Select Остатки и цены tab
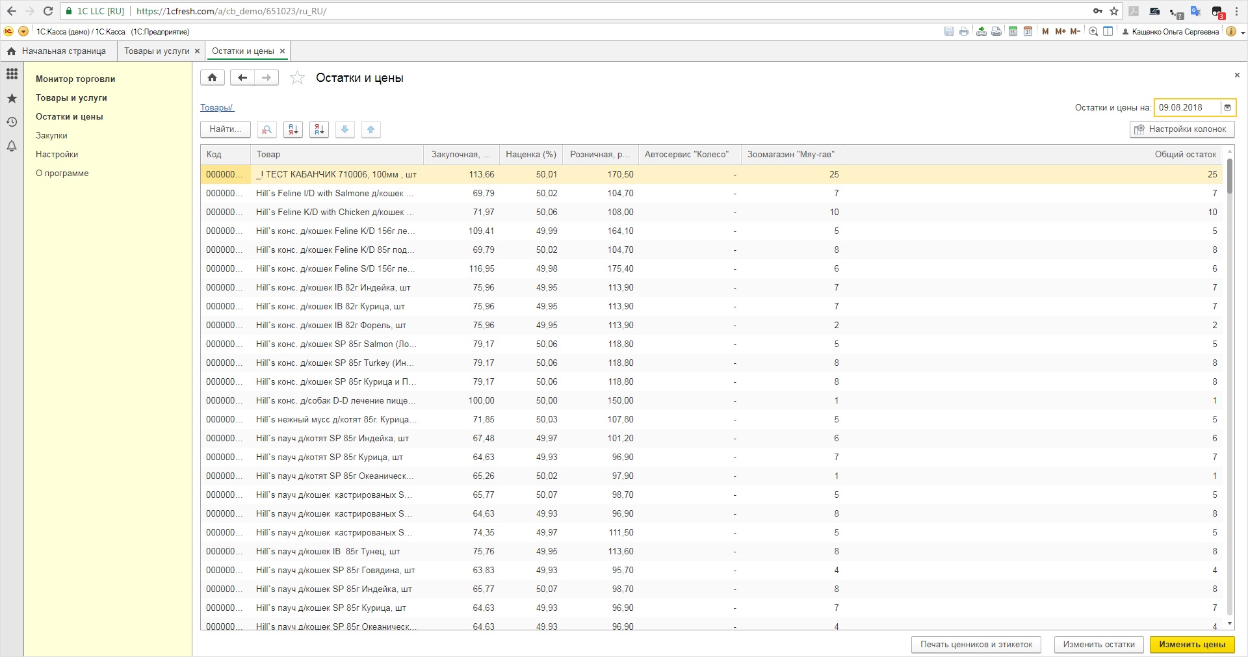1248x657 pixels. tap(242, 51)
